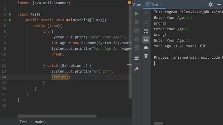Click the Stop process square icon

[x=137, y=22]
